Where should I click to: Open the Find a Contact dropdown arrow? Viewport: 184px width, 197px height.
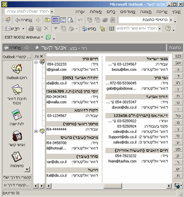coord(160,28)
